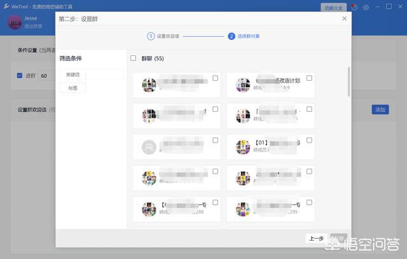Click the step 1 circle 设置欢迎语

(x=151, y=36)
